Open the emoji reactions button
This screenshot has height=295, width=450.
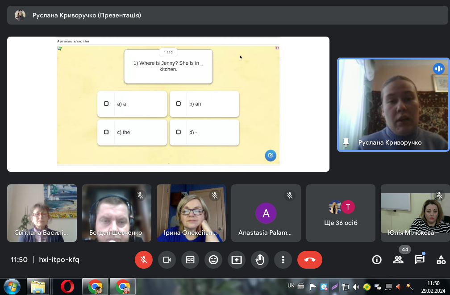point(213,260)
